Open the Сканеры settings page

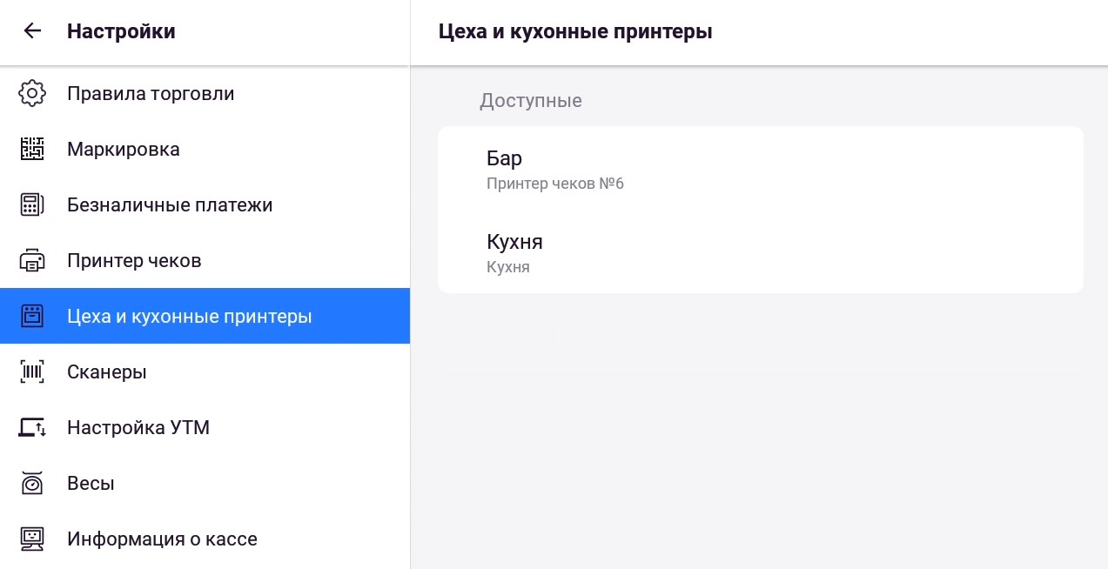click(x=106, y=372)
